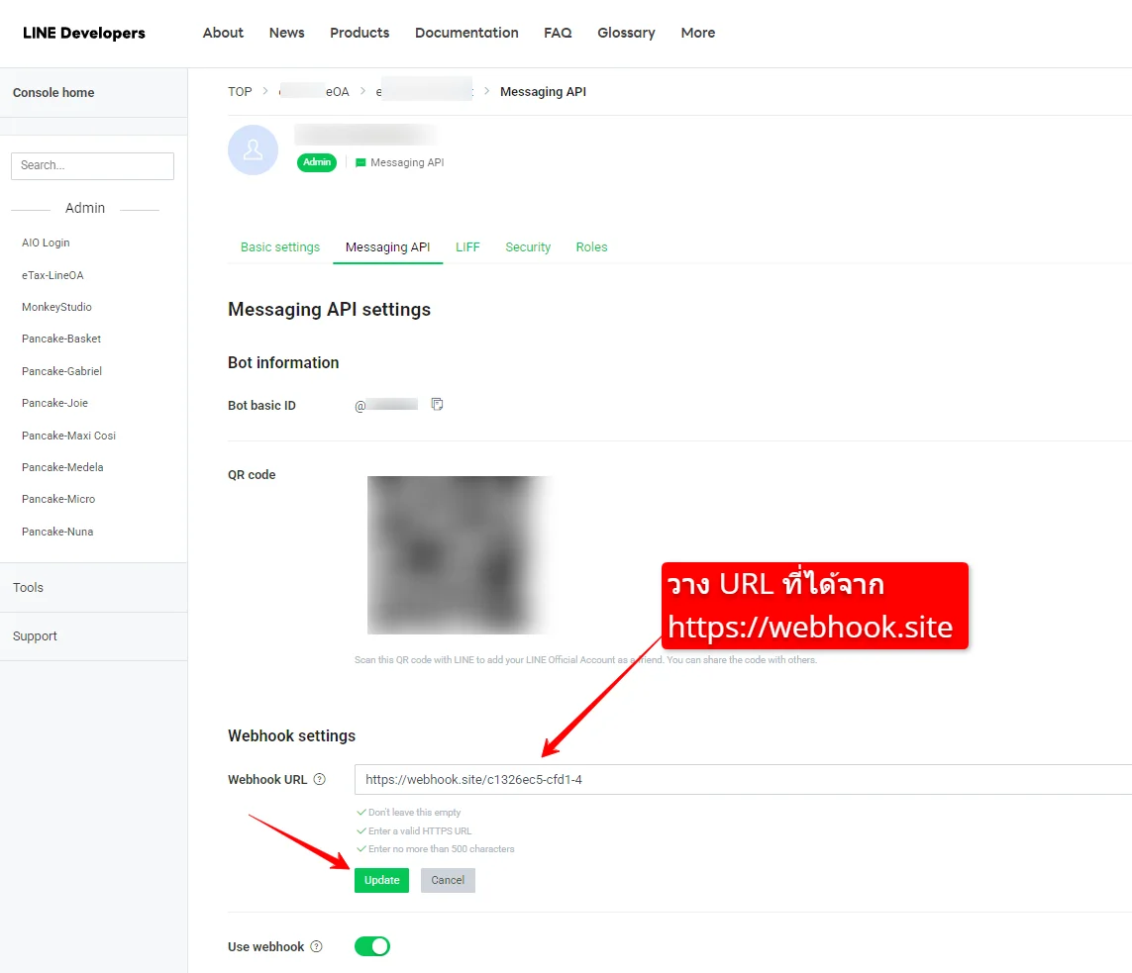This screenshot has height=973, width=1132.
Task: Click the provider breadcrumb ending in eOA
Action: 315,92
